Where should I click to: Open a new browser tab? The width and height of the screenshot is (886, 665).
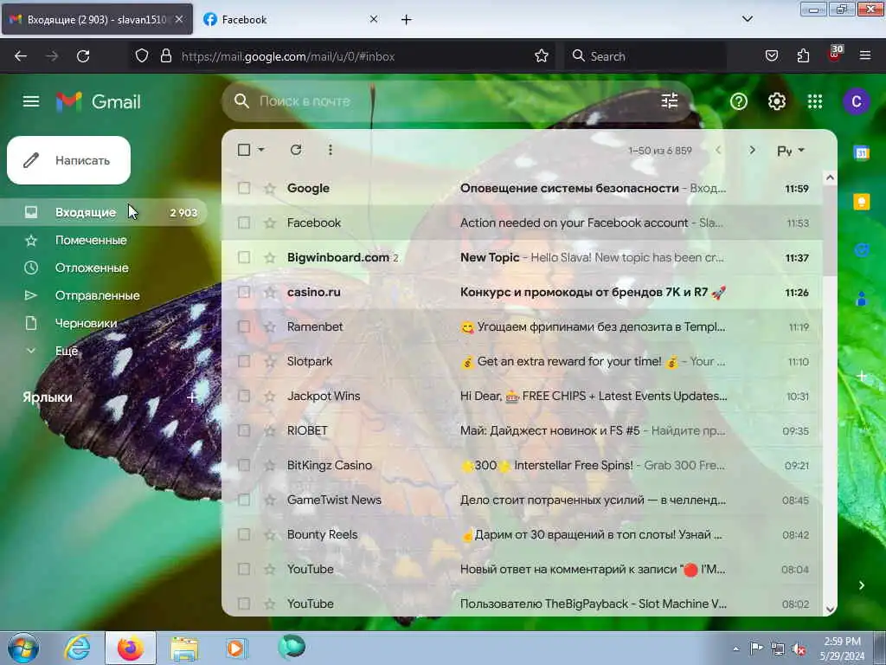(x=407, y=20)
